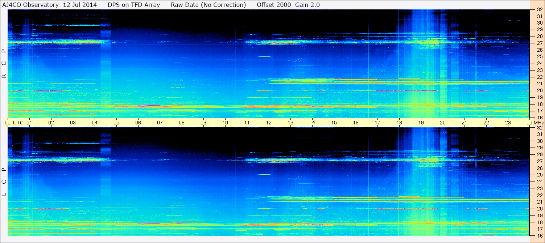Select the 20 hour marker on time axis
Viewport: 545px width, 243px height.
pyautogui.click(x=443, y=123)
